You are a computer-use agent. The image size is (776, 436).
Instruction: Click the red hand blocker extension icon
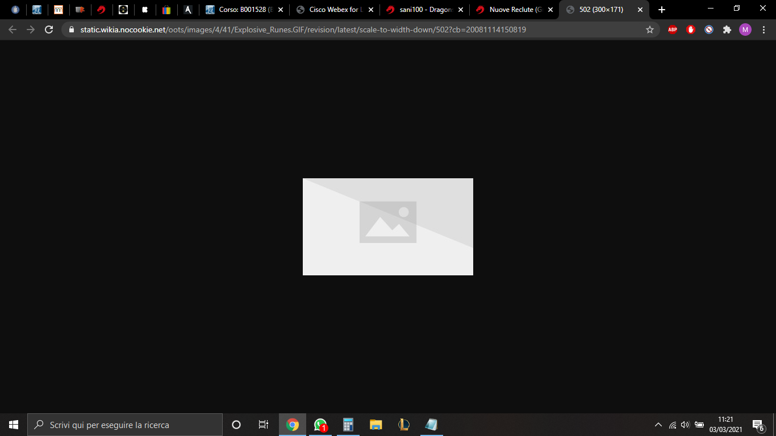[x=691, y=30]
